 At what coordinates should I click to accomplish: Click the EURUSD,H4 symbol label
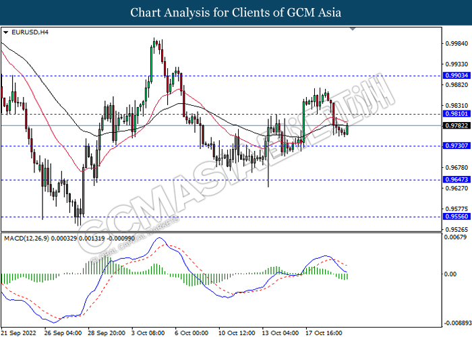[30, 32]
